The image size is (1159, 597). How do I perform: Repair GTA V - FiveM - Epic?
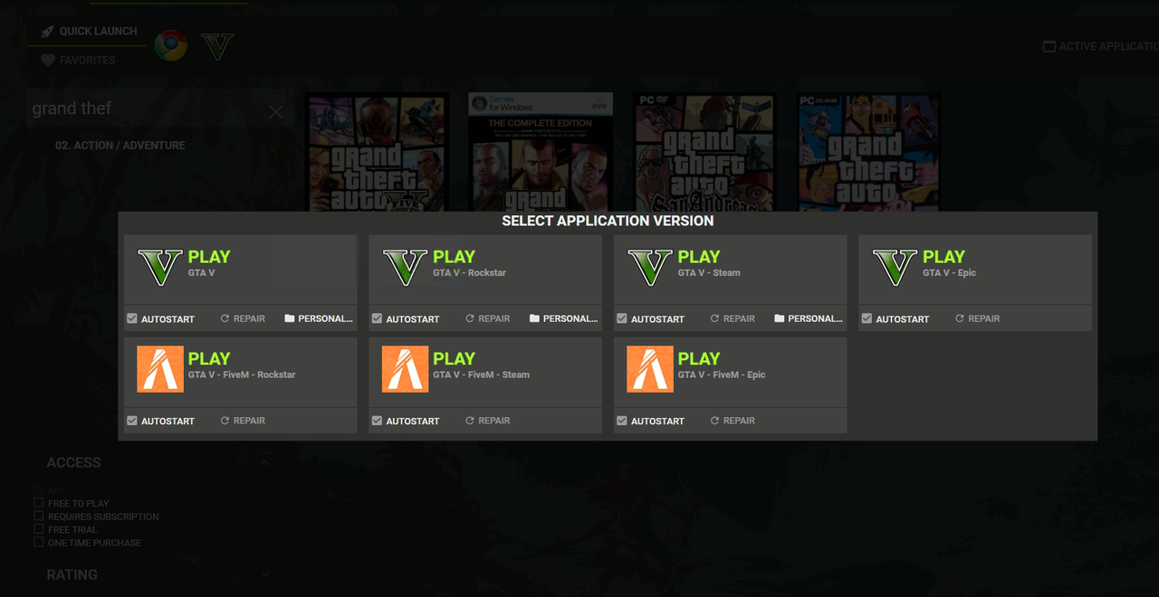tap(733, 421)
